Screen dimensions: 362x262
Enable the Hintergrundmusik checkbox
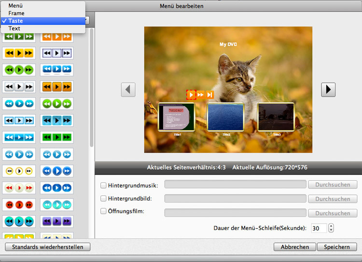[103, 185]
